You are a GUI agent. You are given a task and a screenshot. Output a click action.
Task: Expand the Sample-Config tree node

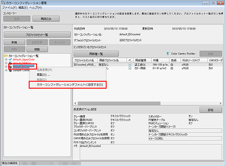click(x=6, y=70)
